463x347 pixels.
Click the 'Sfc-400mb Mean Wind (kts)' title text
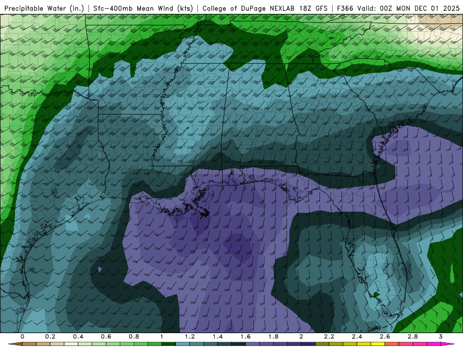(x=143, y=9)
